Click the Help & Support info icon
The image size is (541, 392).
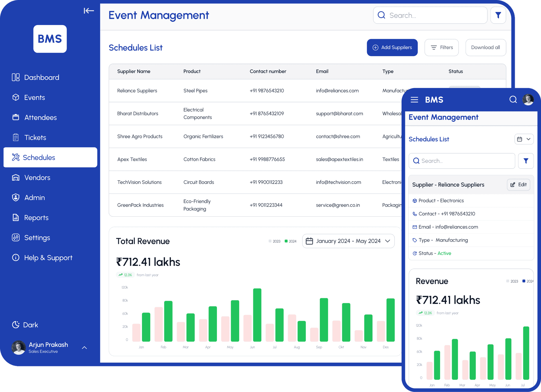click(16, 258)
